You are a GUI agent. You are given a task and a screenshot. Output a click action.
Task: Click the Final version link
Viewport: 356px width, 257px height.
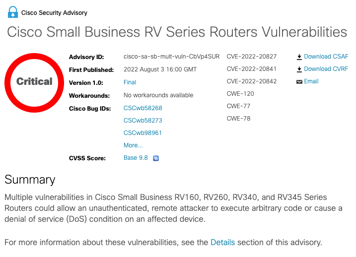[x=130, y=82]
